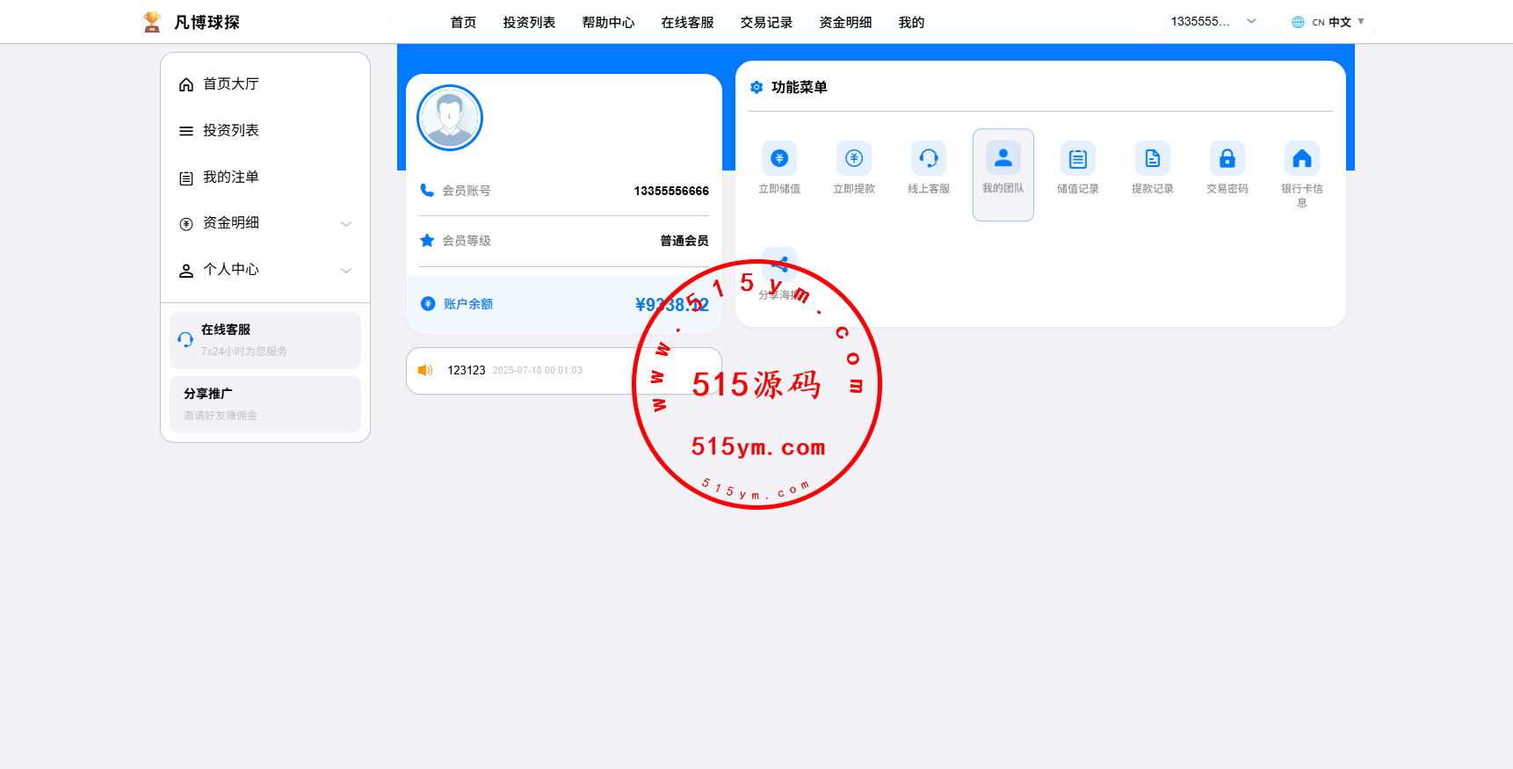Click the user profile avatar

point(450,118)
